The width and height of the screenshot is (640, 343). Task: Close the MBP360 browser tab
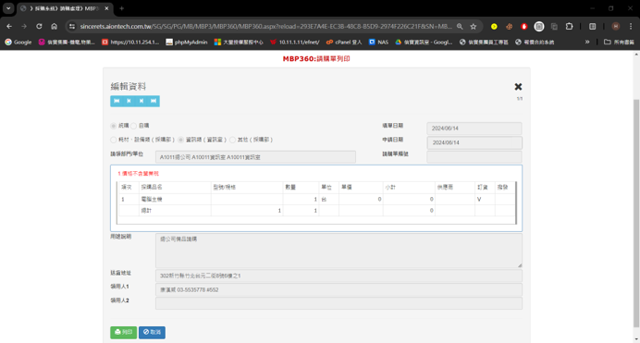(x=106, y=8)
